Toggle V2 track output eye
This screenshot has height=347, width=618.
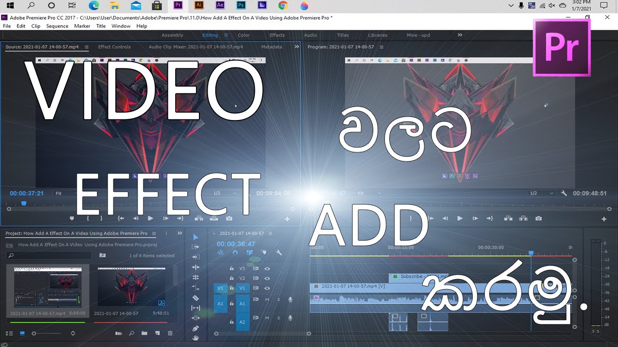pos(267,278)
